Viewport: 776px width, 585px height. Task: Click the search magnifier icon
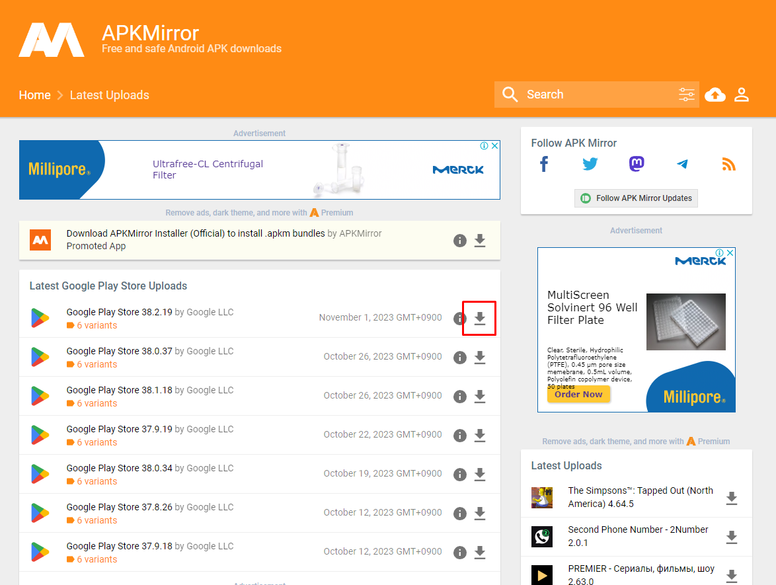(x=510, y=95)
